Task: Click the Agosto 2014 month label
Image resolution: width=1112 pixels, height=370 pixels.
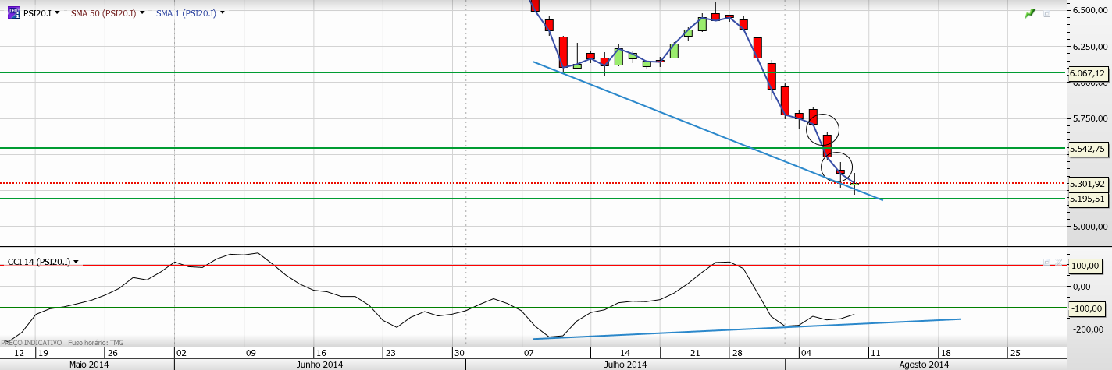Action: coord(925,365)
